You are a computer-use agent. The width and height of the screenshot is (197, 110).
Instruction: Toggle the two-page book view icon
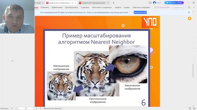(190, 108)
